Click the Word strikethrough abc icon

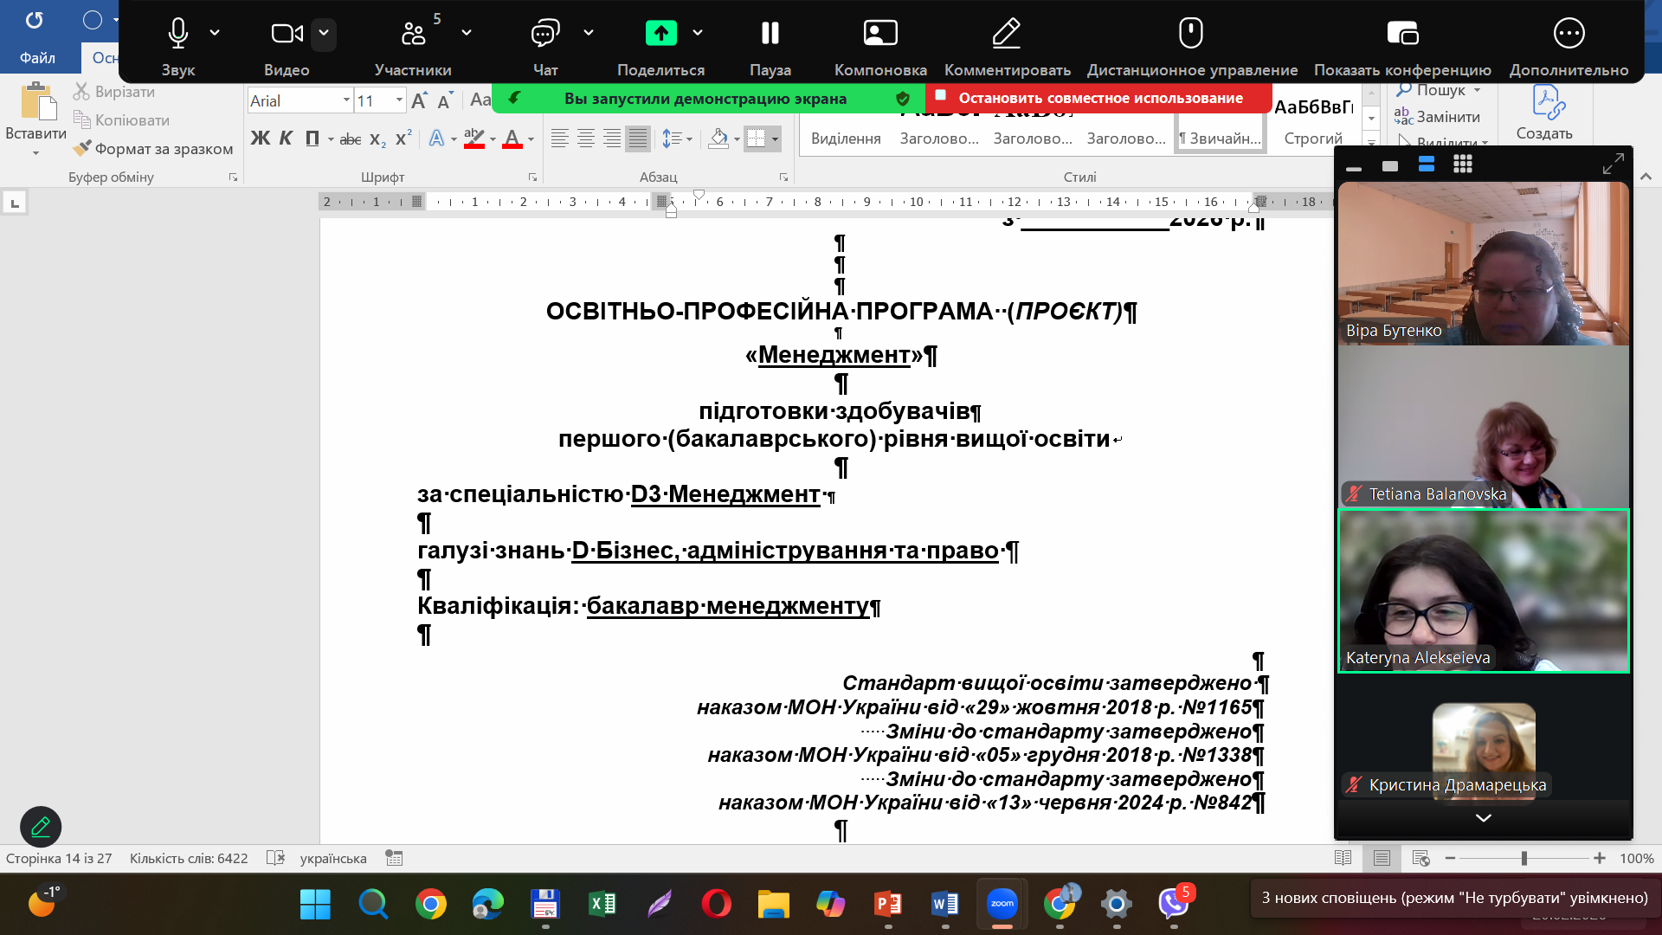coord(350,139)
